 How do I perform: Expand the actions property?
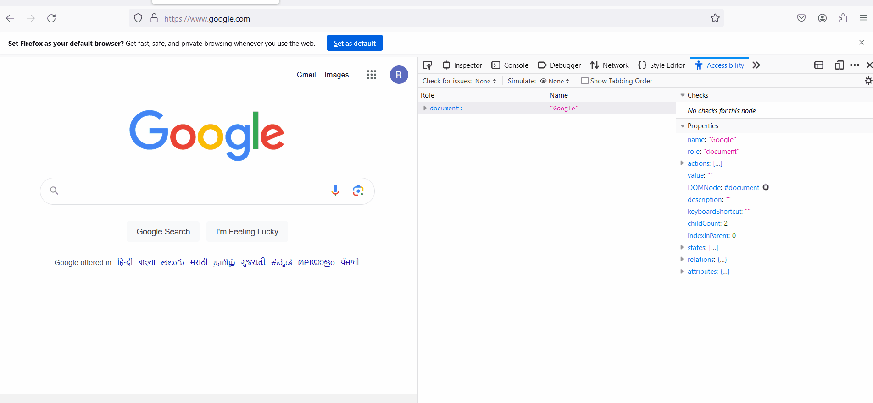682,163
